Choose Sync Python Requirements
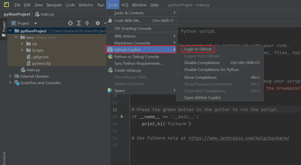The height and width of the screenshot is (165, 301). (x=142, y=63)
